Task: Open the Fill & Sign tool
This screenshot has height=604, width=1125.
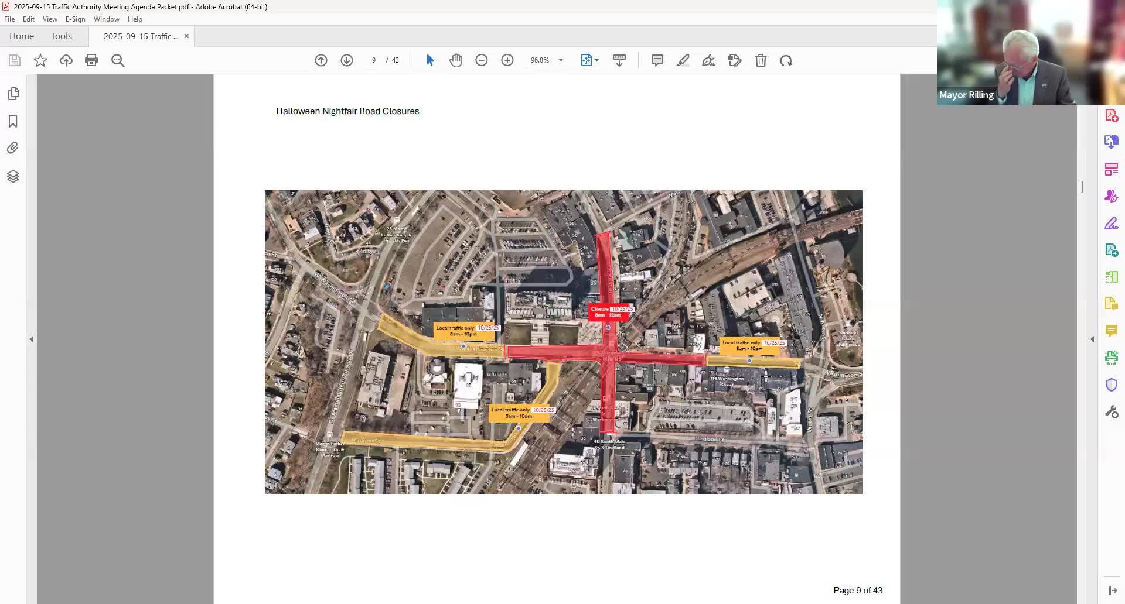Action: pos(1112,224)
